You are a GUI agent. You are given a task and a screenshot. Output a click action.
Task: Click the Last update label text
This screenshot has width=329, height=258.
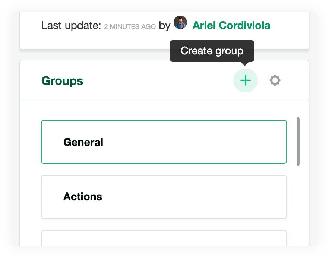tap(71, 26)
